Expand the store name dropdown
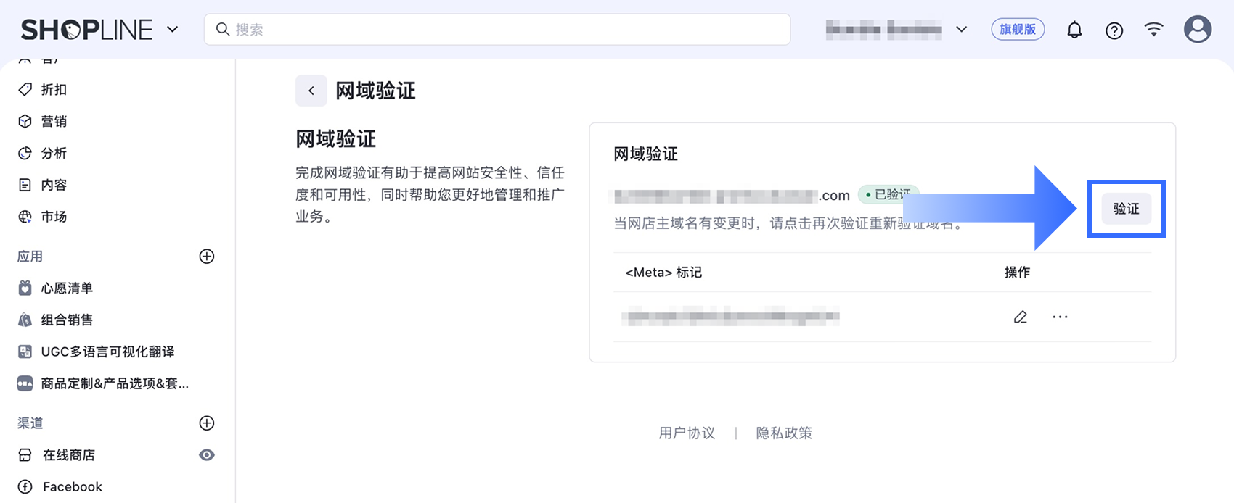This screenshot has width=1234, height=503. [961, 30]
